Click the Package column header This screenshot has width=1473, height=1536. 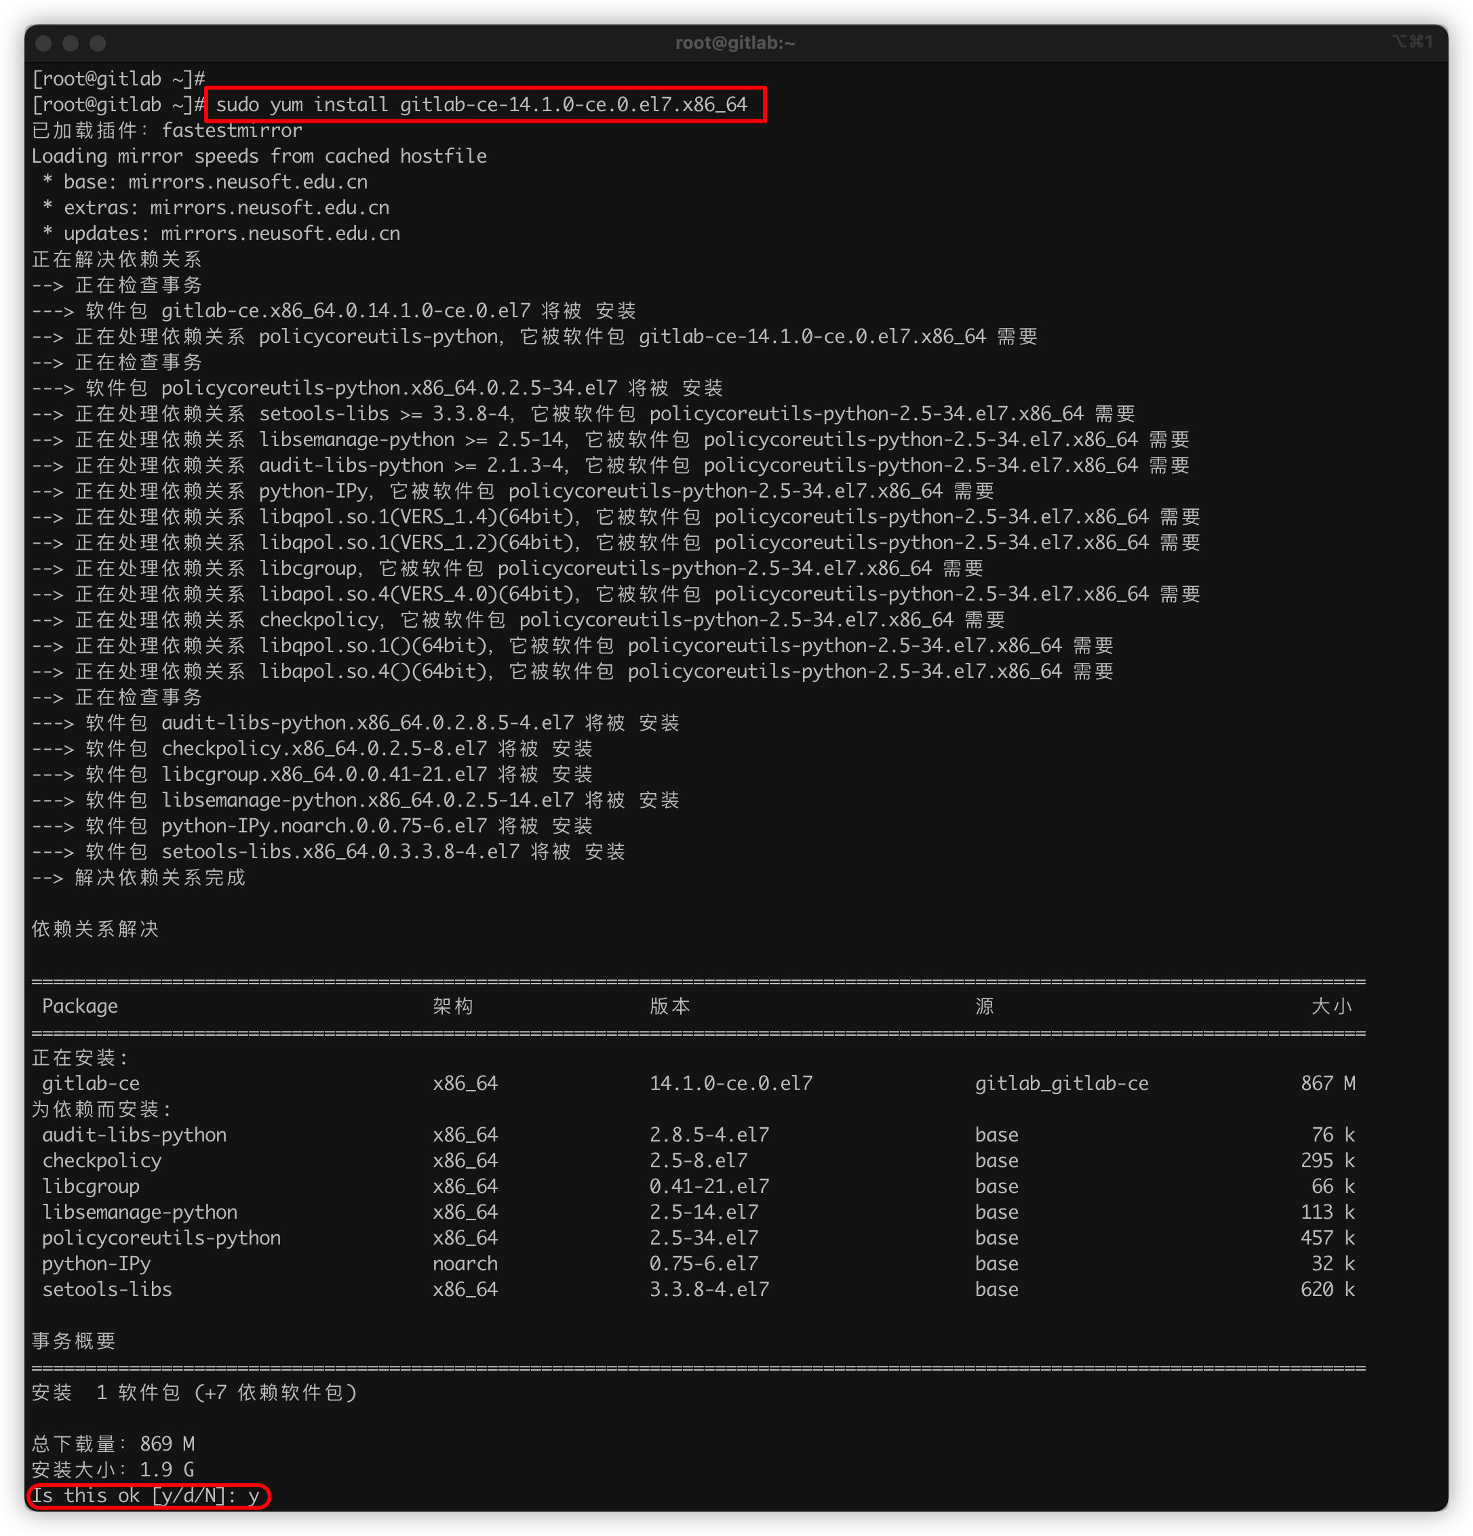(x=80, y=1005)
